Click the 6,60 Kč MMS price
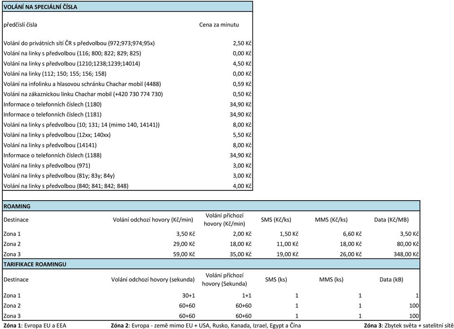The height and width of the screenshot is (329, 454). pyautogui.click(x=352, y=234)
